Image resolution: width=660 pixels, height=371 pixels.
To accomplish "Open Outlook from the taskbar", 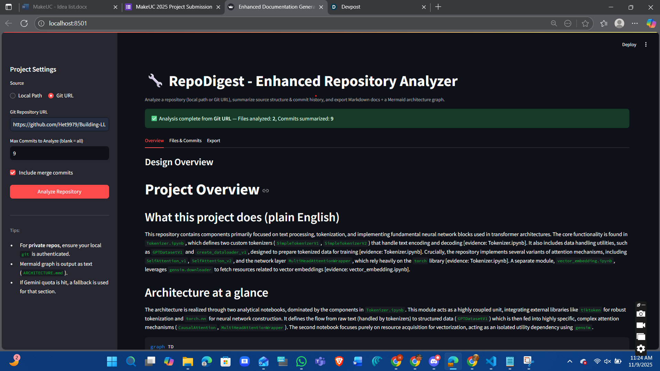I will [263, 361].
